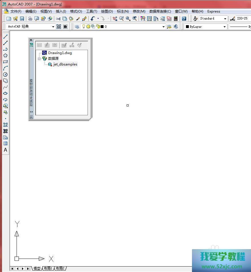The width and height of the screenshot is (251, 272).
Task: Select the Hatch tool
Action: pos(5,125)
